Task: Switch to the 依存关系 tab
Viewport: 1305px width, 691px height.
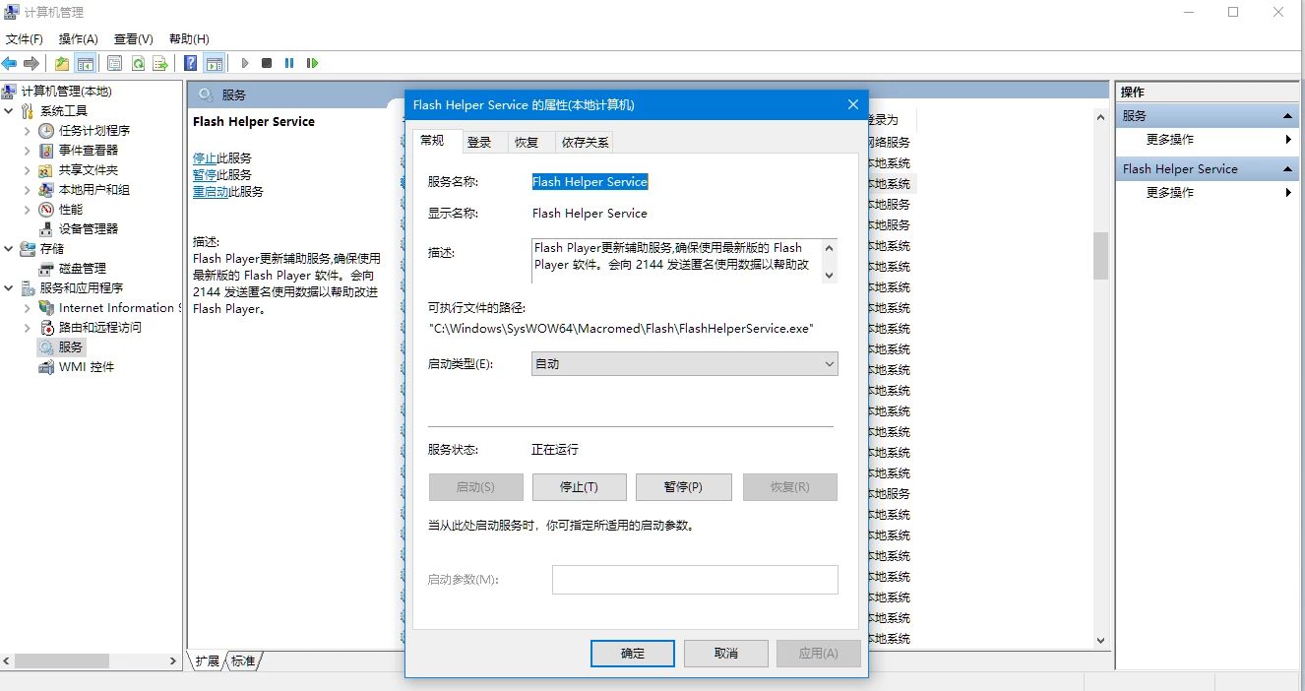Action: [585, 143]
